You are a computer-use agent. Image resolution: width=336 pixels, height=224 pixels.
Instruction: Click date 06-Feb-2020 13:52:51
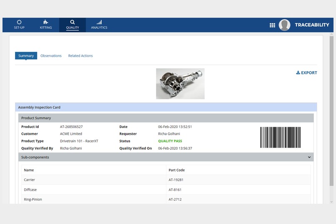[x=175, y=127]
